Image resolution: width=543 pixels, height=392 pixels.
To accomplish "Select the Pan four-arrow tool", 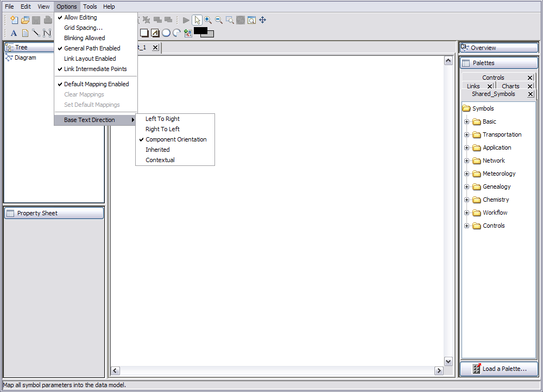I will [262, 20].
